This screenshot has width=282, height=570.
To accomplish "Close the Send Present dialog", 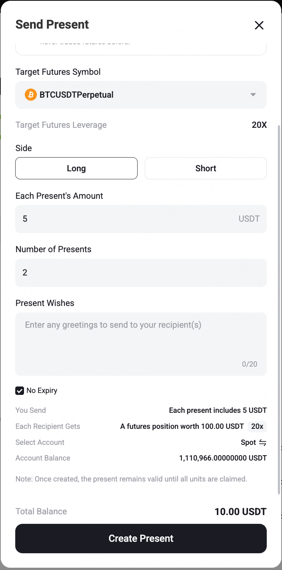I will point(259,25).
